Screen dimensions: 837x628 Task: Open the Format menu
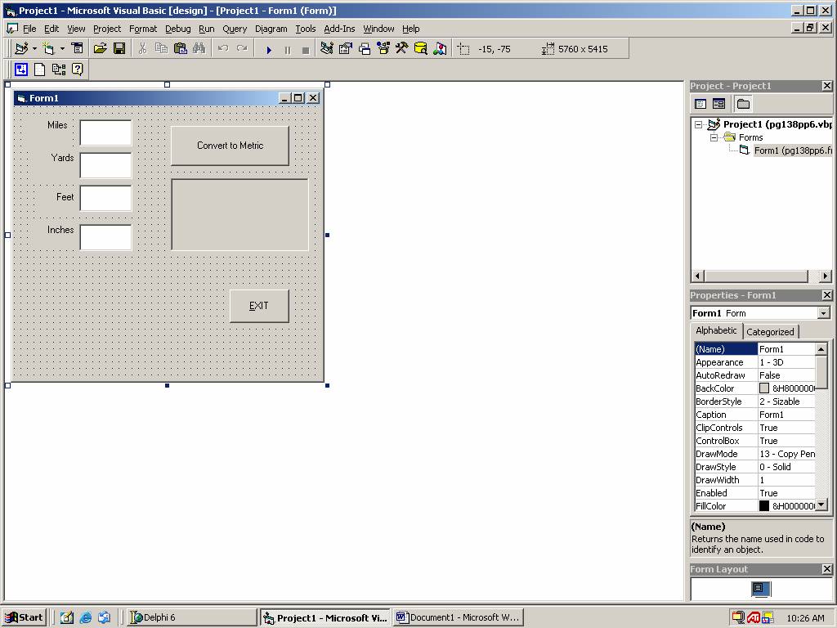click(143, 29)
